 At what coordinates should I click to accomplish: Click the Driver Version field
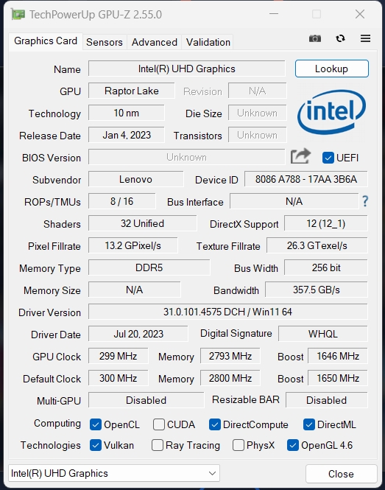click(227, 312)
